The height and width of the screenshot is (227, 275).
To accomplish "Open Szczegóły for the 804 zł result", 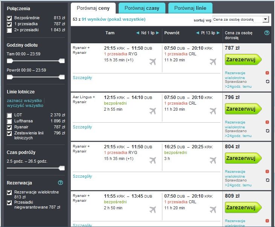I will (82, 176).
